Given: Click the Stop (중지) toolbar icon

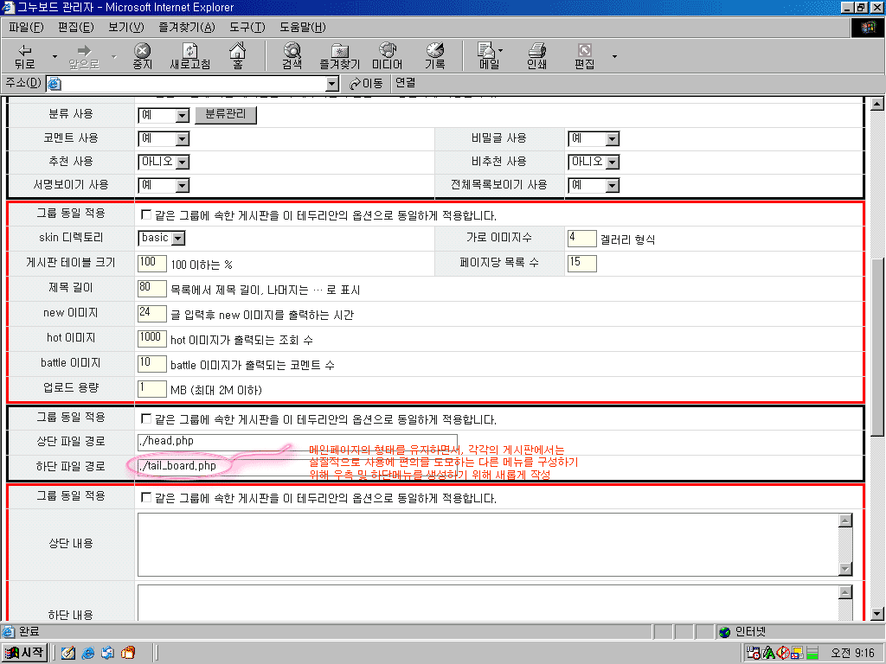Looking at the screenshot, I should click(x=142, y=56).
